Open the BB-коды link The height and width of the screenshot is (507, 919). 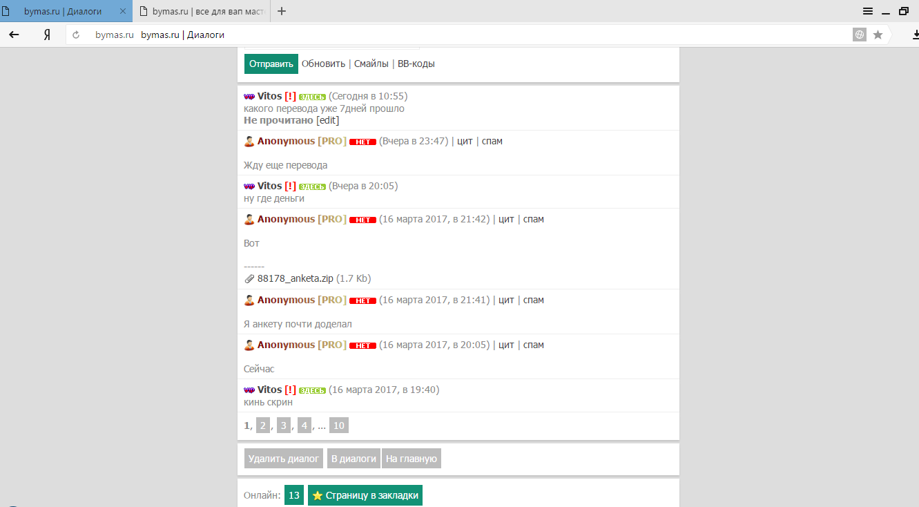point(416,64)
